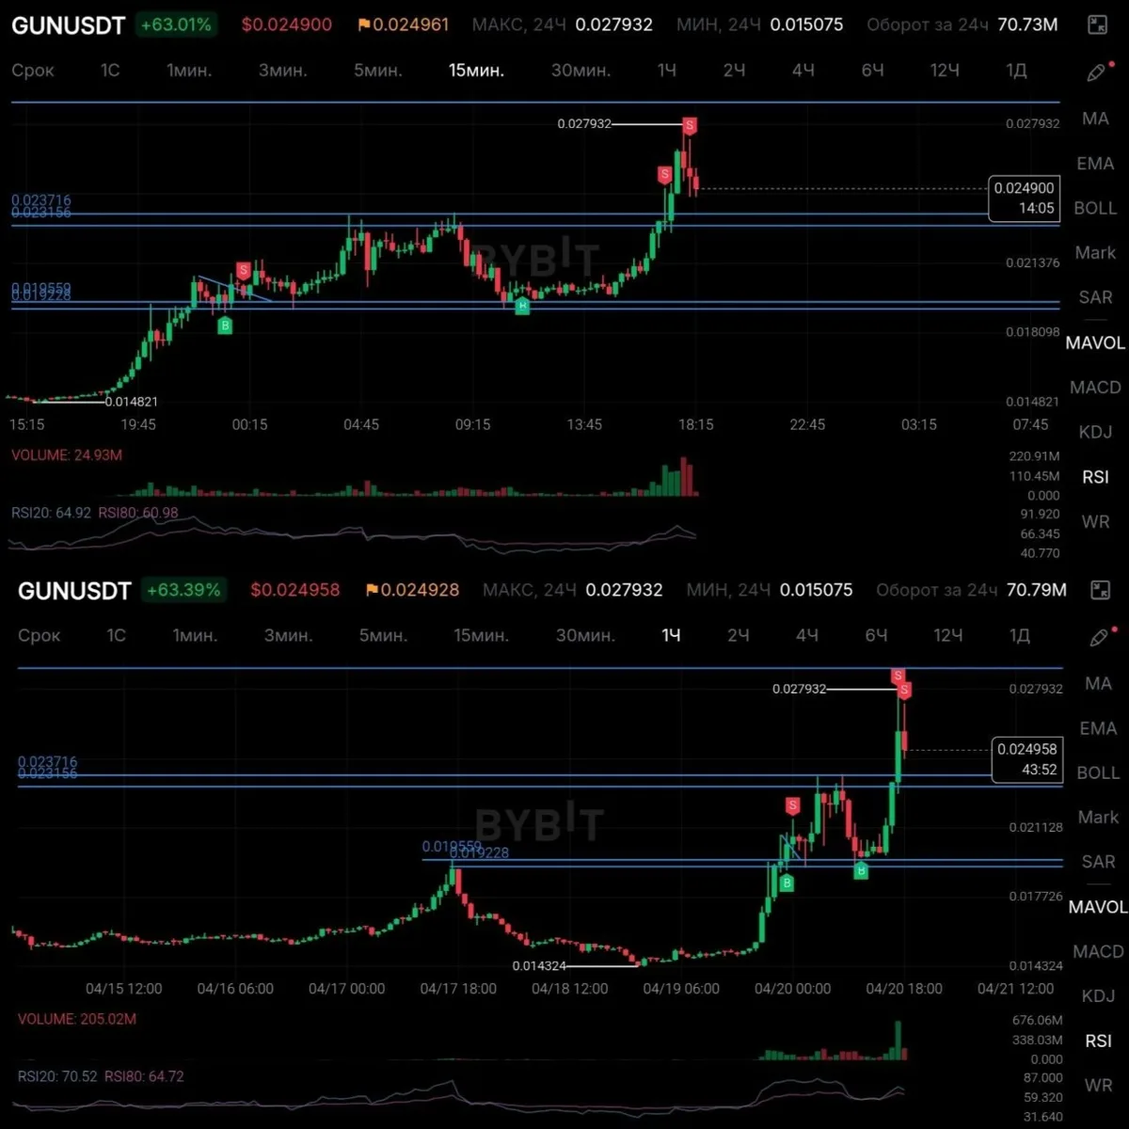1129x1129 pixels.
Task: Open fullscreen icon on upper chart
Action: coord(1097,25)
